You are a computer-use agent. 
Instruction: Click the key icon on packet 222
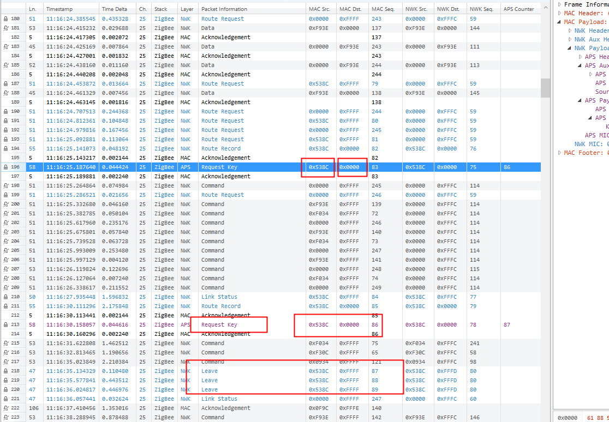click(x=5, y=408)
